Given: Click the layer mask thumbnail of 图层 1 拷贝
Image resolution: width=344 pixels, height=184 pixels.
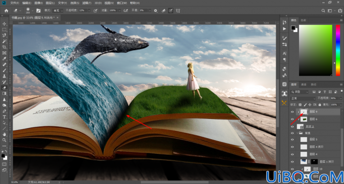Looking at the screenshot, I should click(x=314, y=162).
